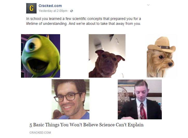This screenshot has height=138, width=188.
Task: Click the small dog's black nose
Action: pyautogui.click(x=170, y=64)
